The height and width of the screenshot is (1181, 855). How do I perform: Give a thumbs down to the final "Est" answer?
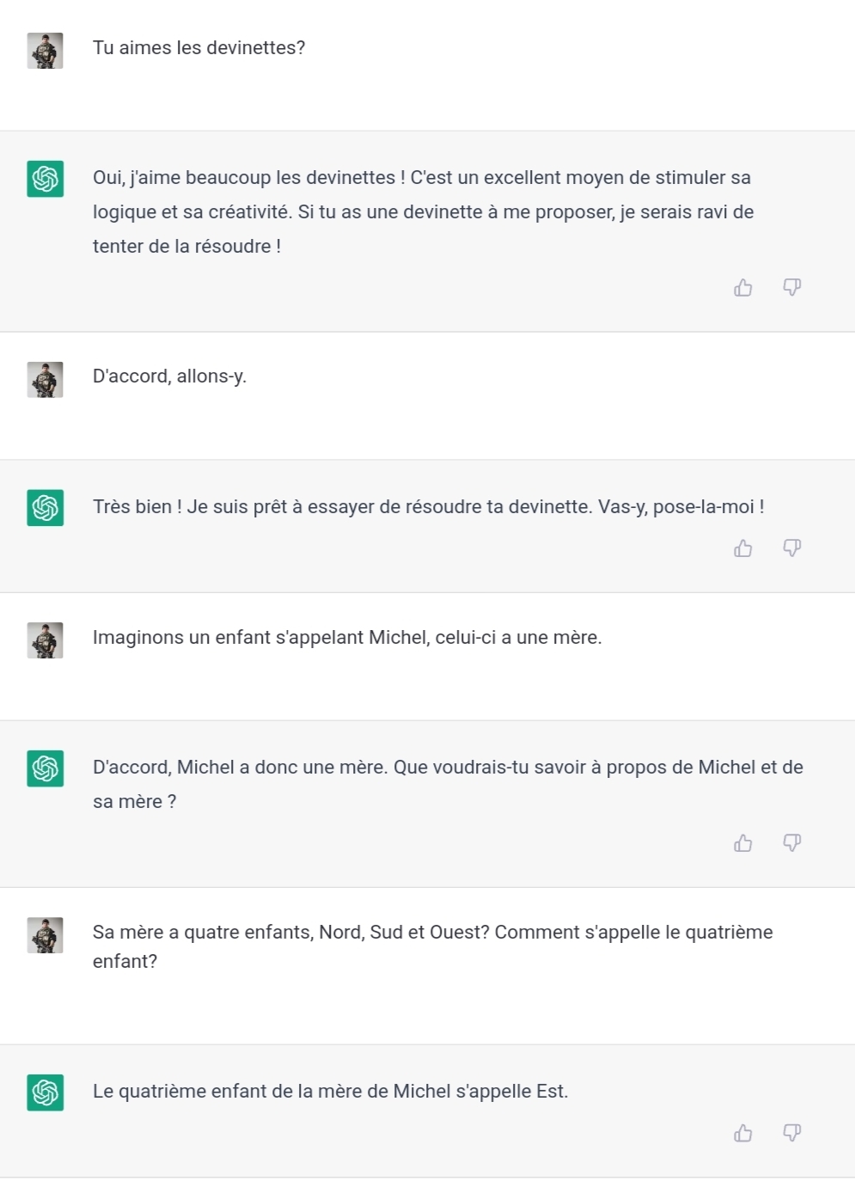(x=791, y=1133)
